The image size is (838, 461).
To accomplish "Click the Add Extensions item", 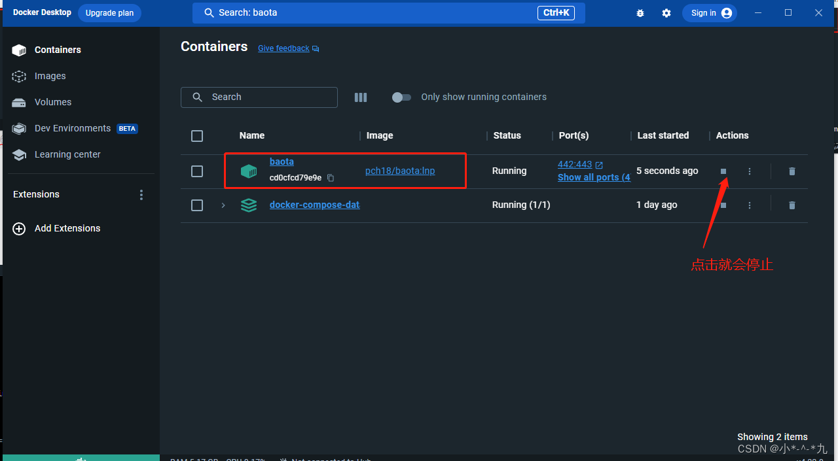I will 57,228.
